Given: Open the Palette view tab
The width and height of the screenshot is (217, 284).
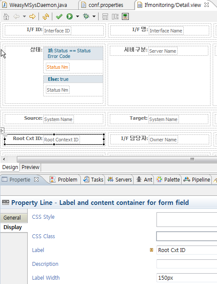Looking at the screenshot, I should (168, 179).
